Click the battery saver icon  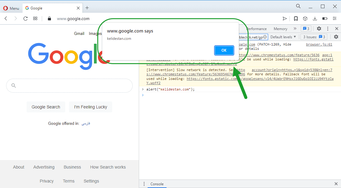tap(325, 19)
